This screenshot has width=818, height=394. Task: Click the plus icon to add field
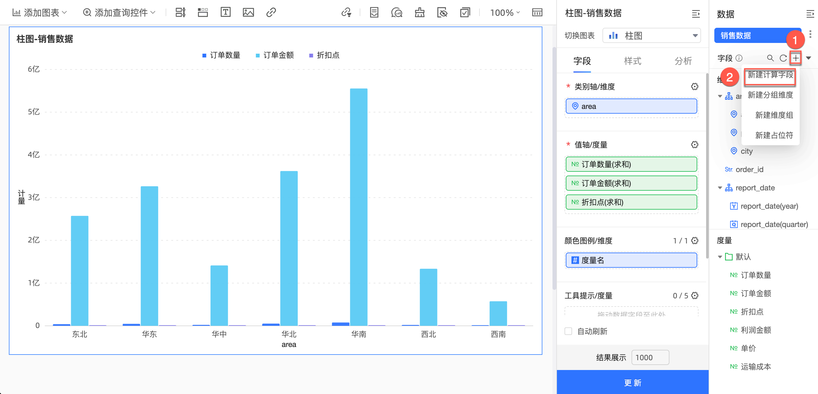(x=796, y=58)
